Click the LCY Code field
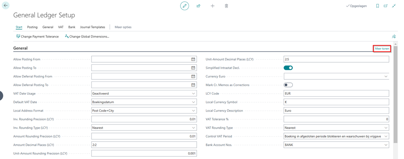 pyautogui.click(x=336, y=93)
